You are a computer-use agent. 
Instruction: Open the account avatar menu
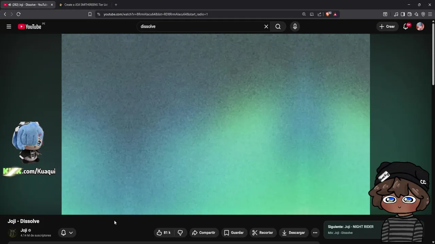coord(420,26)
